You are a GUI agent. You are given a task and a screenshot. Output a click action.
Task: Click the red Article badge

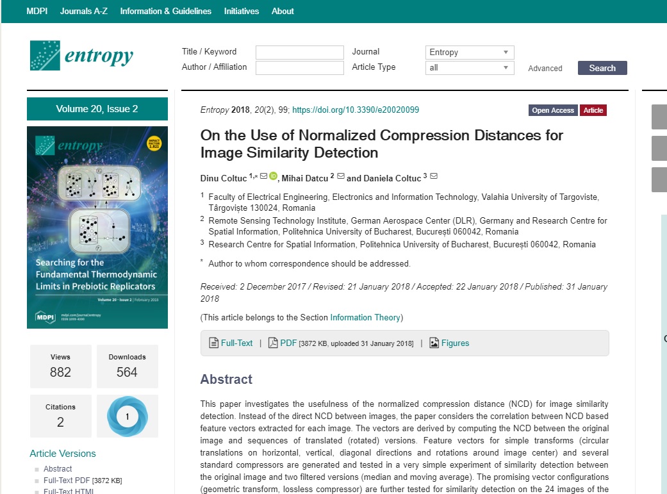593,110
